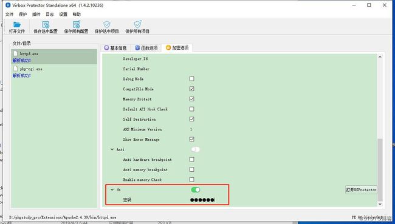The width and height of the screenshot is (395, 224).
Task: Collapse the Anti section chevron
Action: (x=112, y=149)
